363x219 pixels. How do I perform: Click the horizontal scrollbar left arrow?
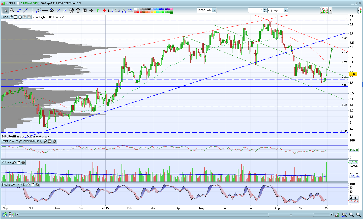(x=17, y=215)
